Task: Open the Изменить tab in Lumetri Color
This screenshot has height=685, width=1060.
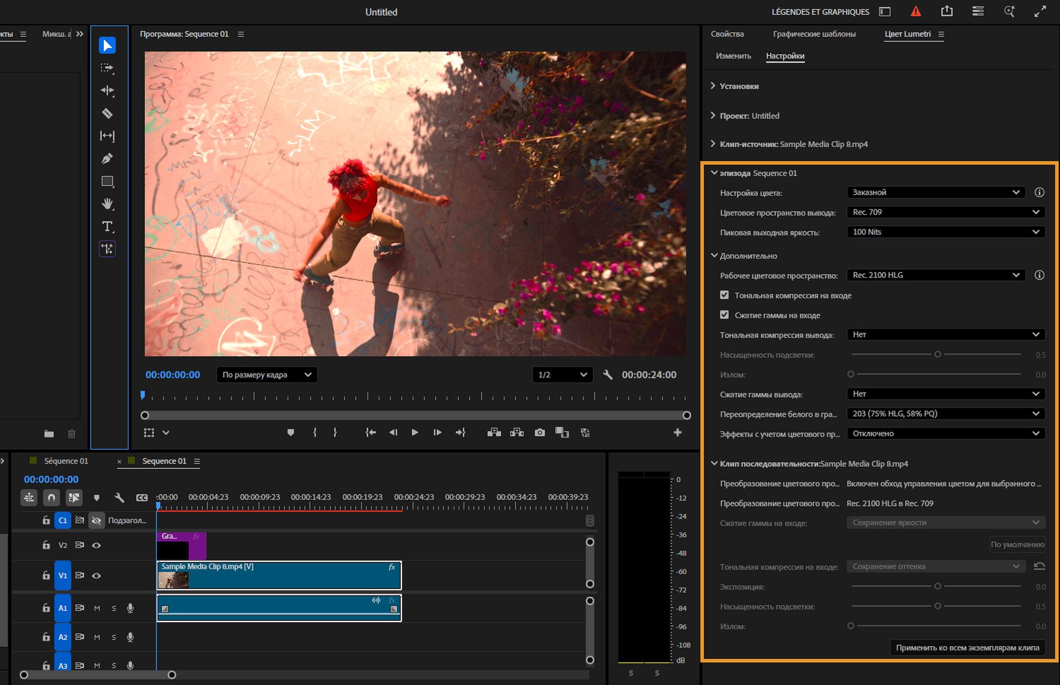Action: (733, 56)
